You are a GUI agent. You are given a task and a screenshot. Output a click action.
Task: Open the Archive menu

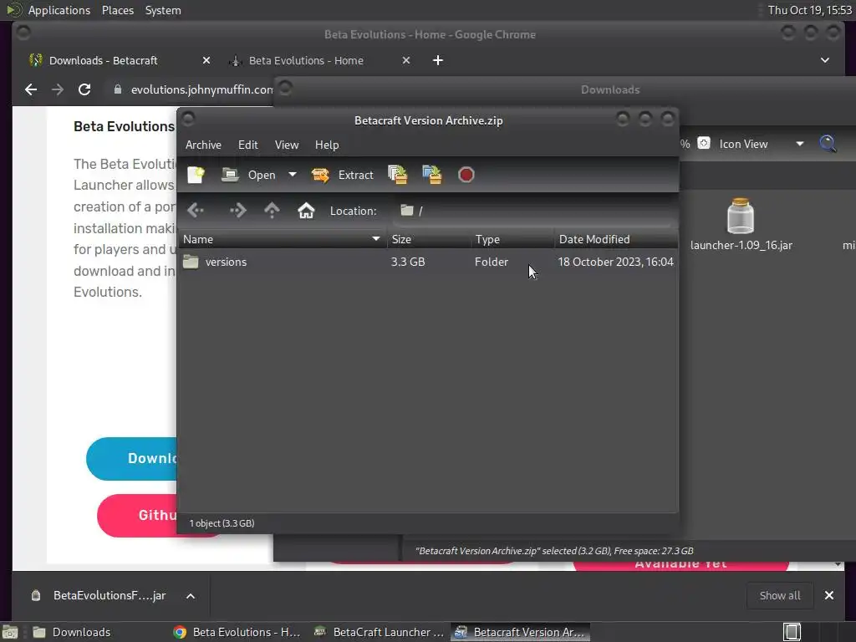tap(203, 145)
